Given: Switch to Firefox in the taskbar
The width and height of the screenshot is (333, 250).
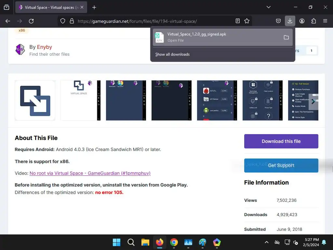Looking at the screenshot, I should (x=159, y=242).
